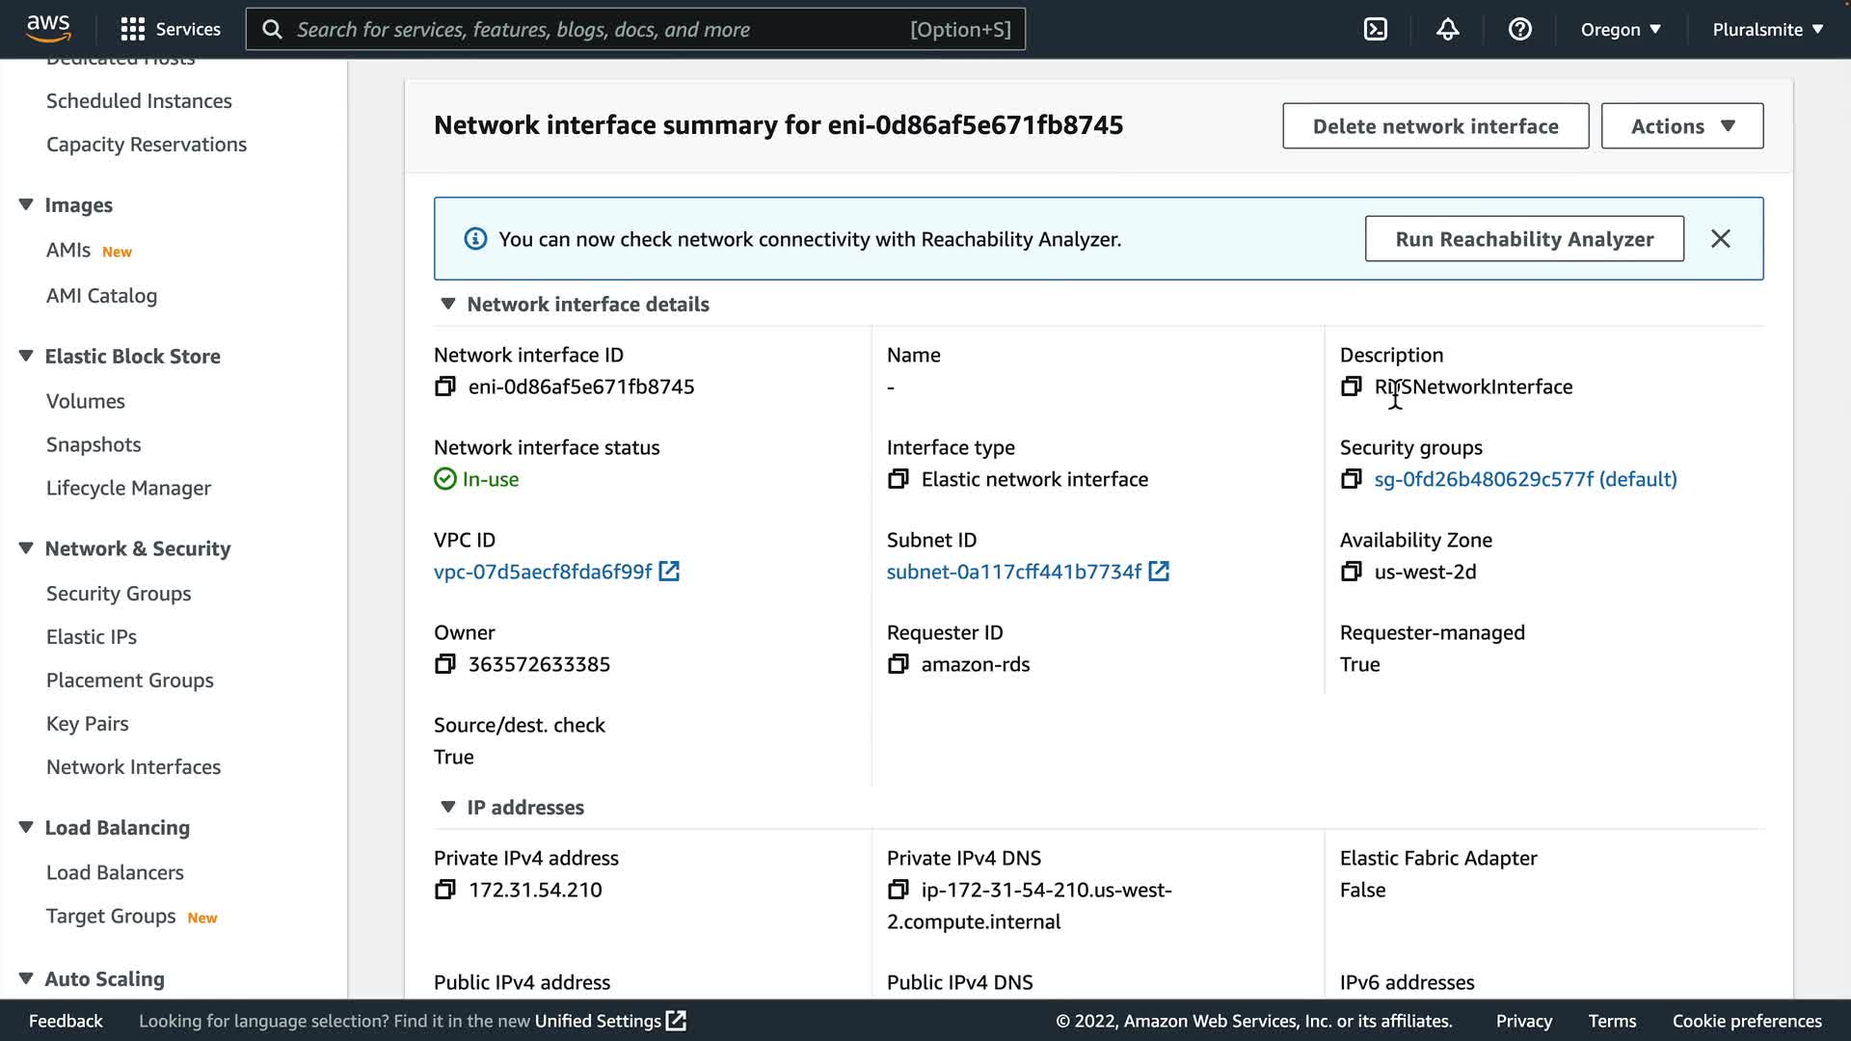
Task: Open the CloudShell terminal icon
Action: [x=1376, y=29]
